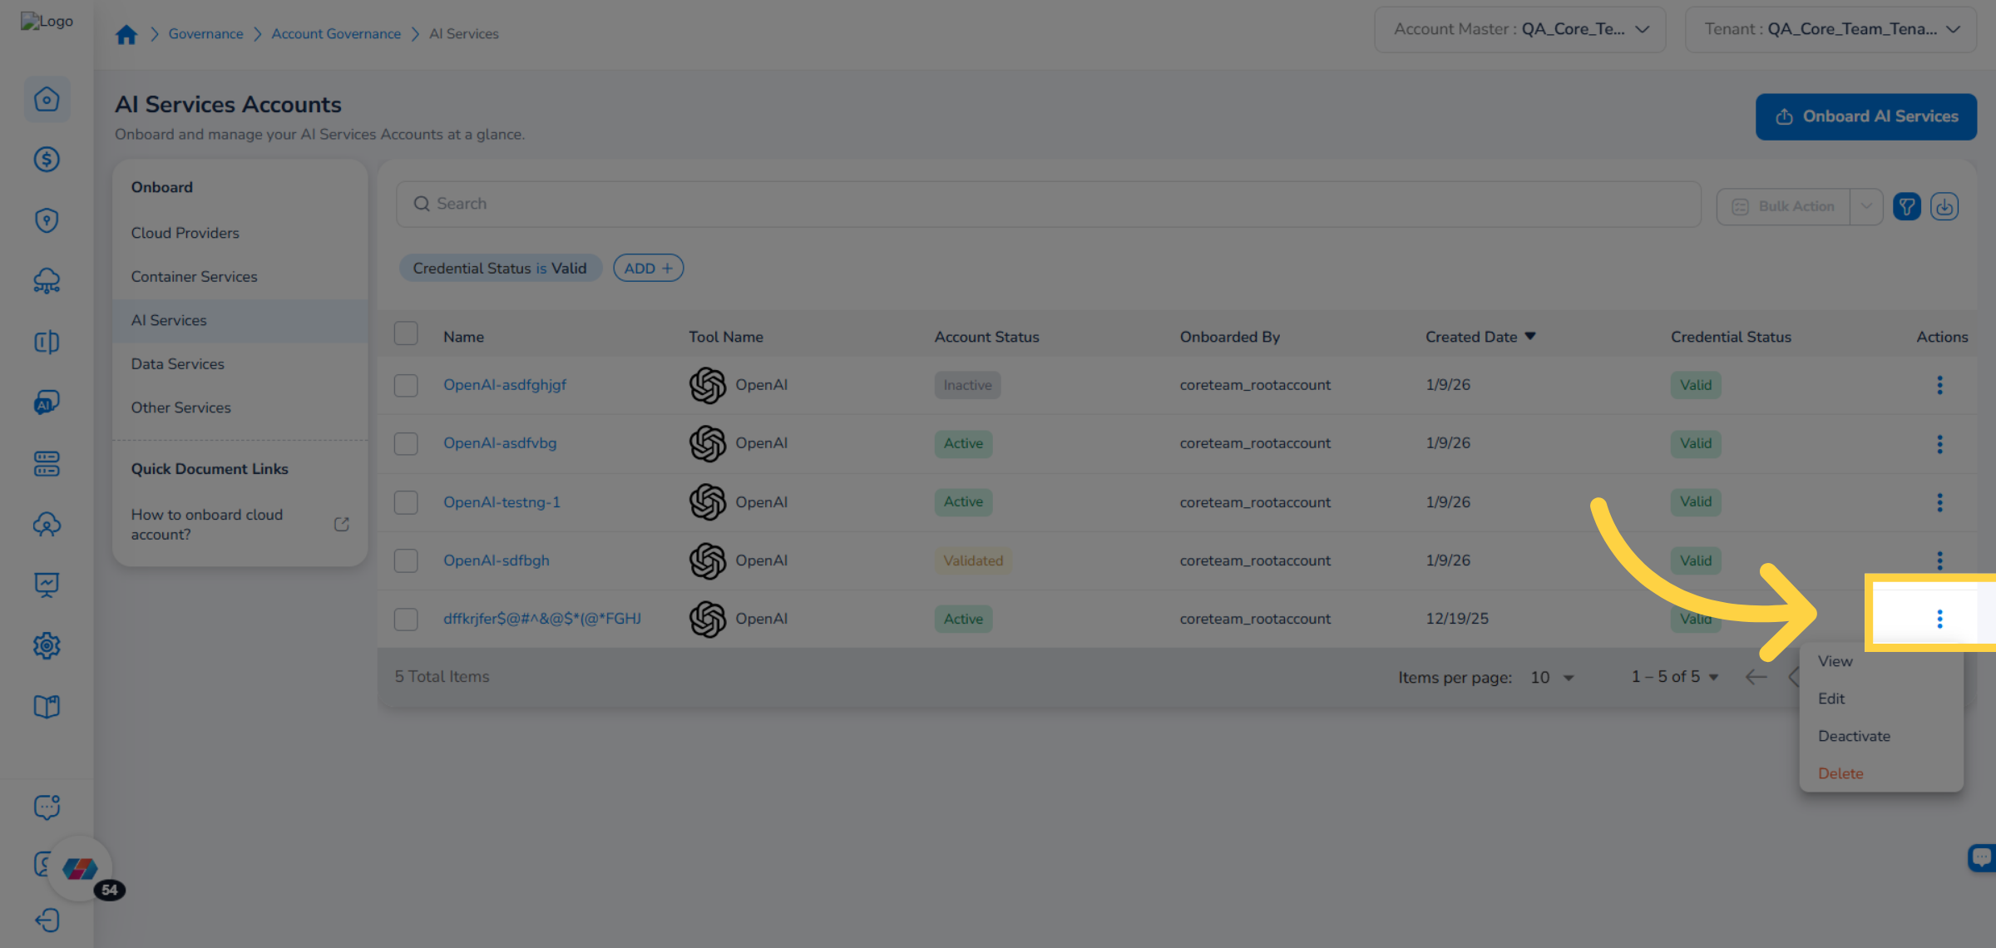The width and height of the screenshot is (1996, 948).
Task: Toggle the select-all header checkbox
Action: coord(406,334)
